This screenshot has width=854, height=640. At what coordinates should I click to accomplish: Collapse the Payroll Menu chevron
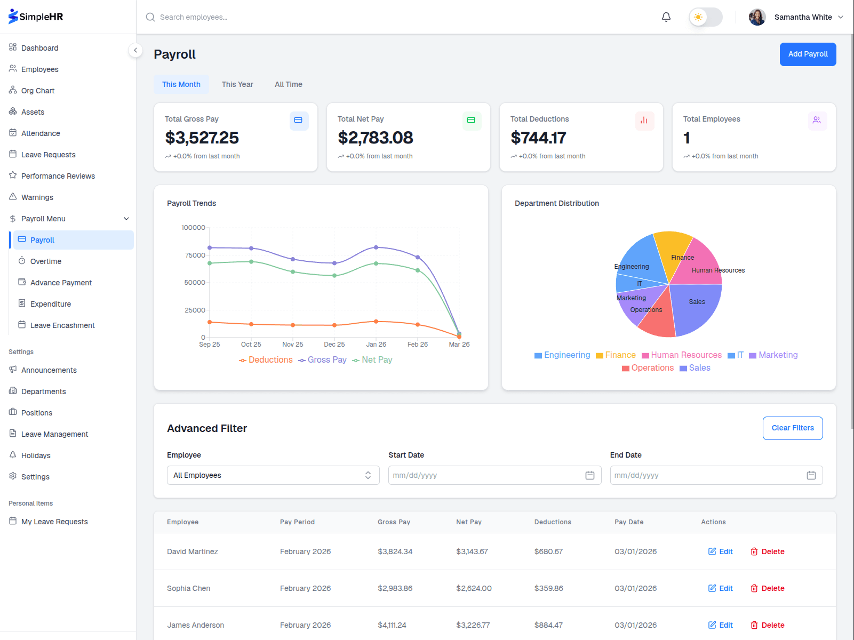(x=126, y=218)
